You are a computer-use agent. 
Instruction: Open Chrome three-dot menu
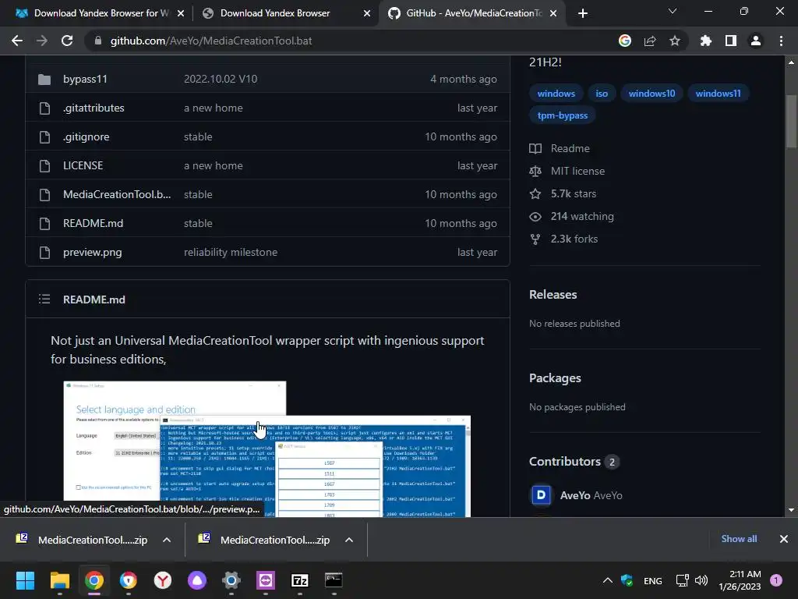pos(781,41)
